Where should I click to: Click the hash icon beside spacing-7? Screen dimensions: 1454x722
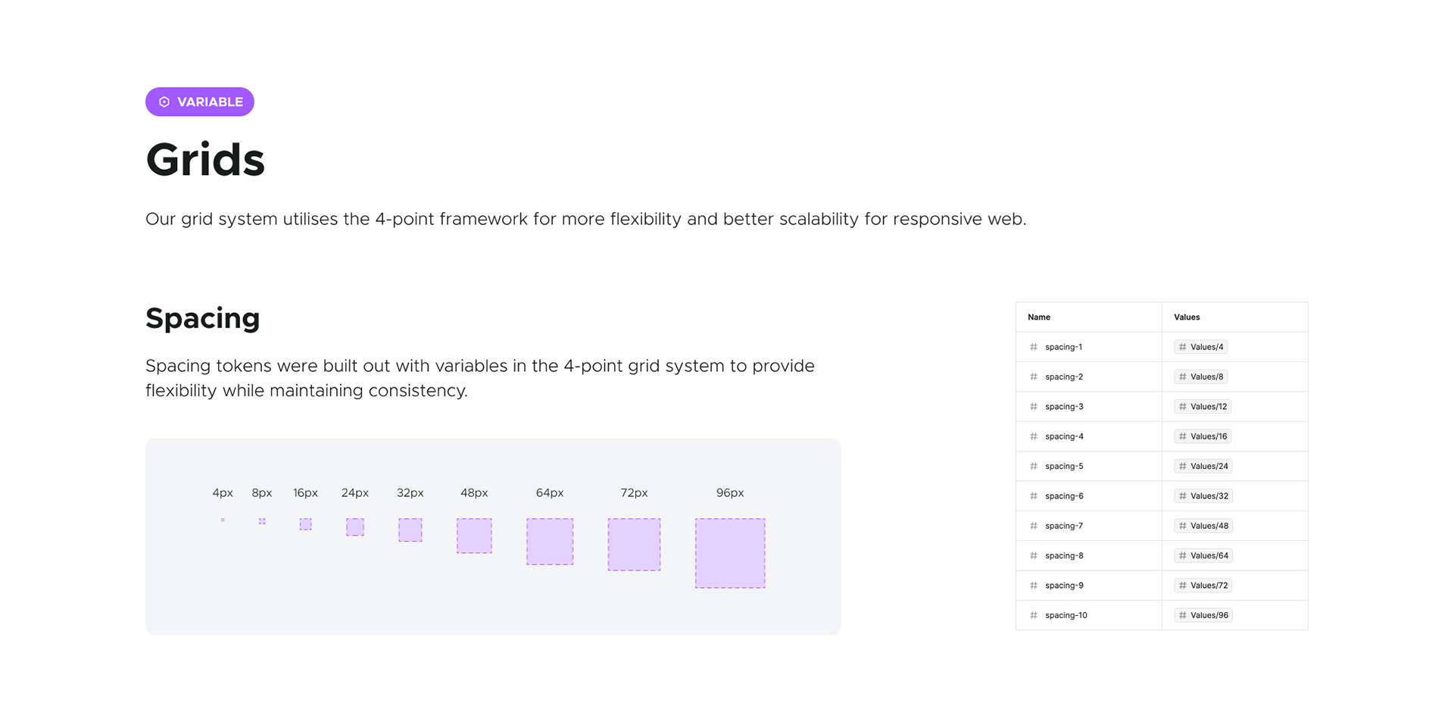1034,526
